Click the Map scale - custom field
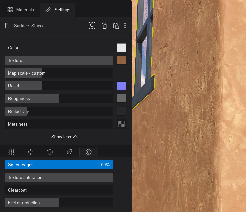The height and width of the screenshot is (212, 246). (59, 73)
